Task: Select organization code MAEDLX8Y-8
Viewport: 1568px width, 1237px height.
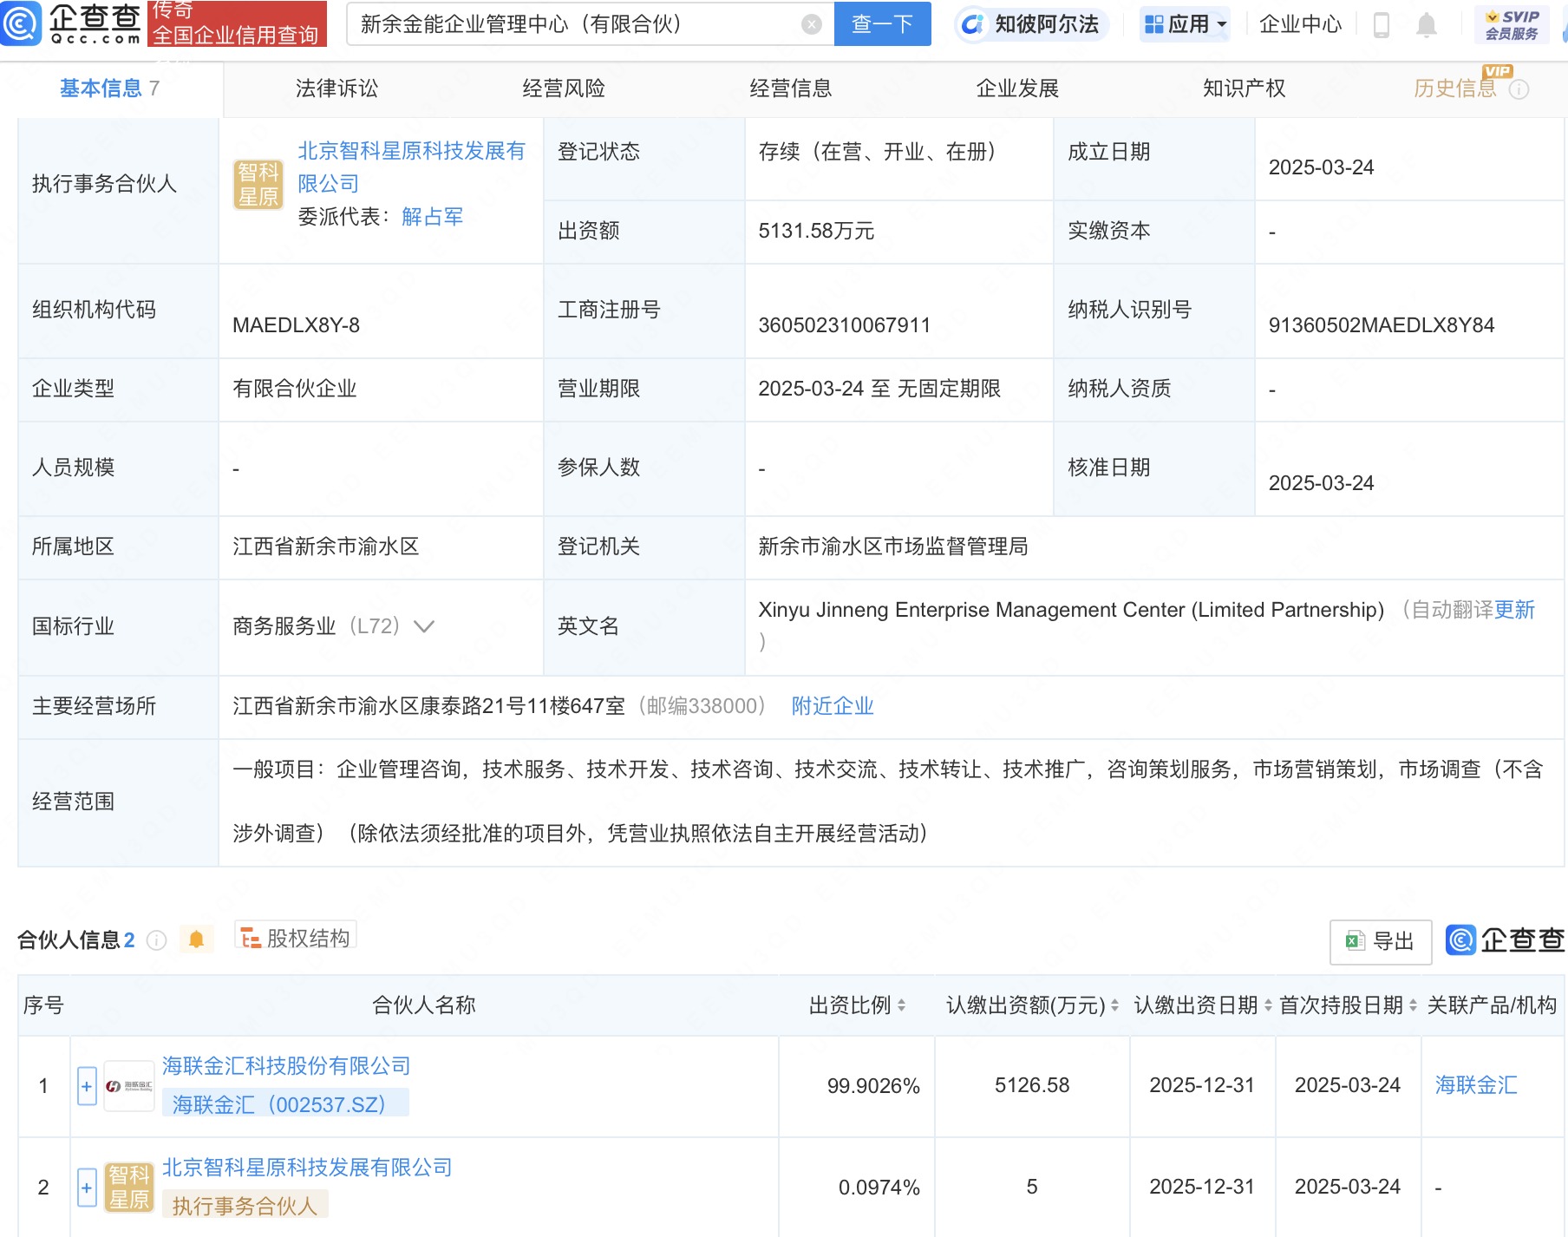Action: tap(296, 325)
